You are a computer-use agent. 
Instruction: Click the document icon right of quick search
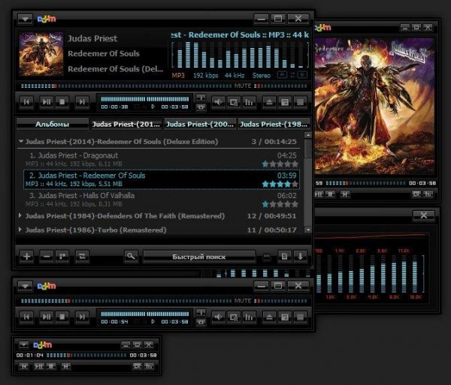284,257
